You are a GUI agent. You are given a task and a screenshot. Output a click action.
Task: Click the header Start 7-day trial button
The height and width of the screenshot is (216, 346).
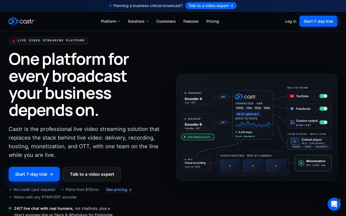pyautogui.click(x=318, y=21)
